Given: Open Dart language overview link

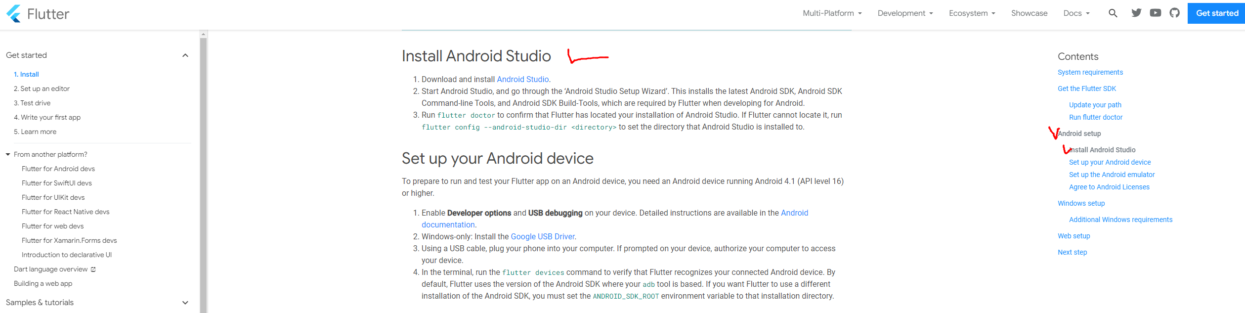Looking at the screenshot, I should pos(51,269).
